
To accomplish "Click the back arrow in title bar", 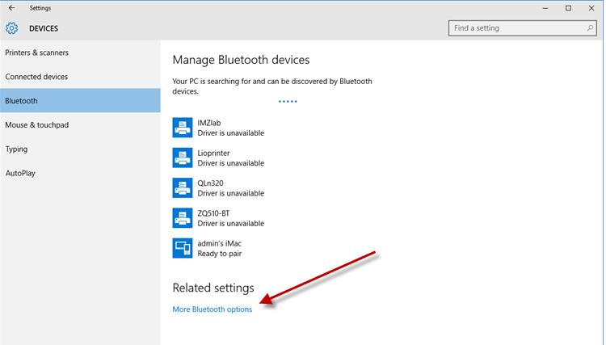I will coord(11,8).
